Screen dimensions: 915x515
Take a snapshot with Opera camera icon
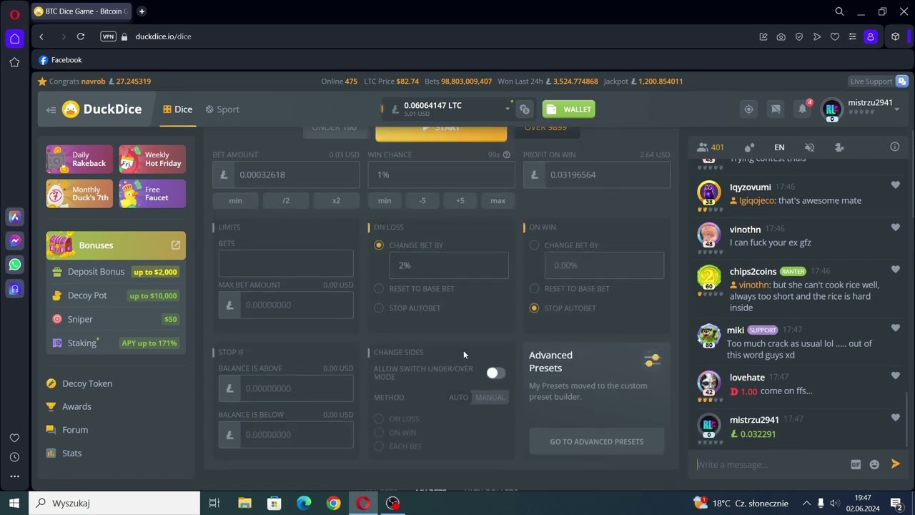781,36
